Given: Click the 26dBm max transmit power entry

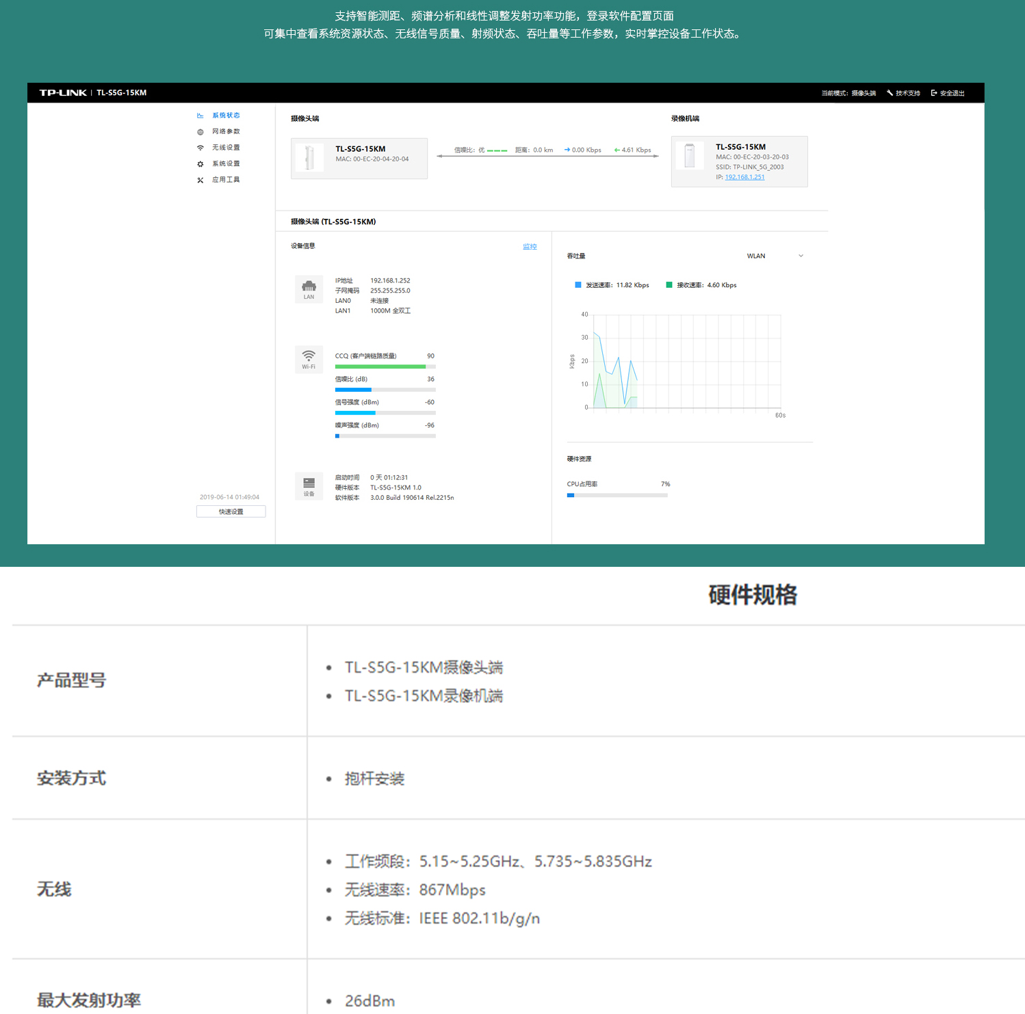Looking at the screenshot, I should (369, 1001).
